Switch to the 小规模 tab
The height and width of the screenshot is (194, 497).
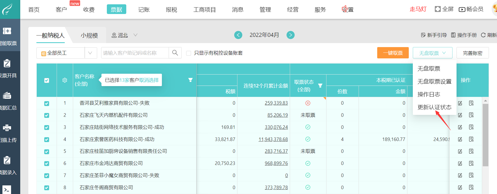(x=89, y=35)
